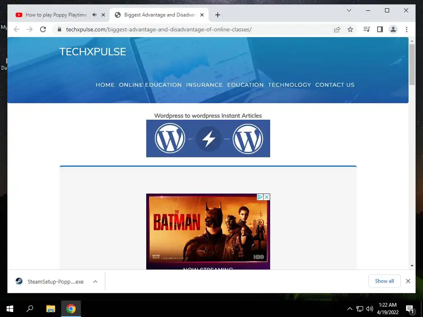Image resolution: width=423 pixels, height=317 pixels.
Task: Open Chrome profile avatar menu
Action: point(393,29)
